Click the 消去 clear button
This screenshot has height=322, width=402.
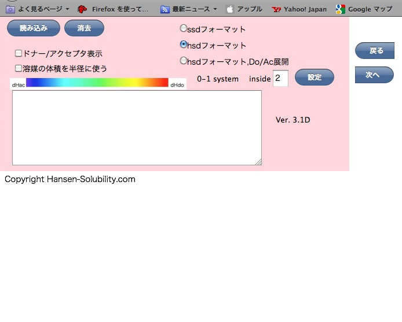pos(84,28)
